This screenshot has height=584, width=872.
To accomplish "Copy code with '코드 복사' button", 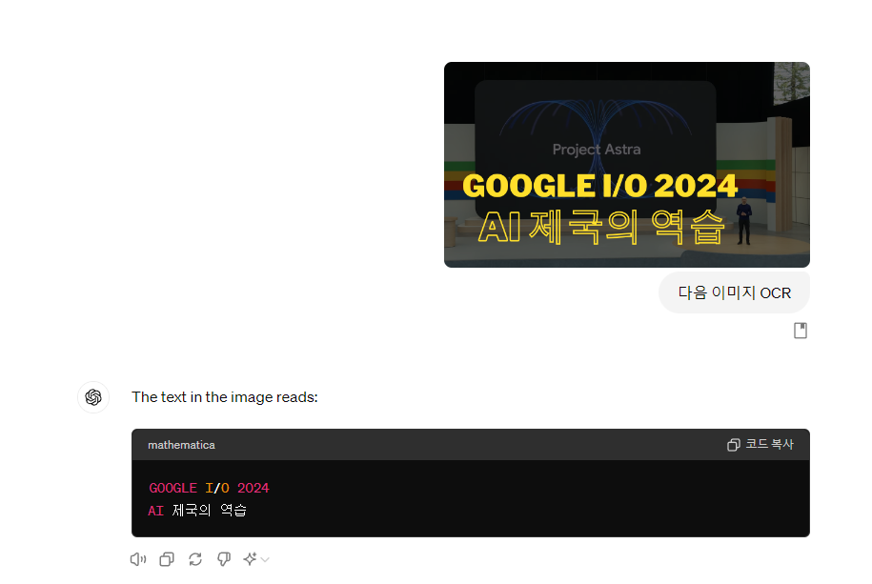I will (x=760, y=444).
